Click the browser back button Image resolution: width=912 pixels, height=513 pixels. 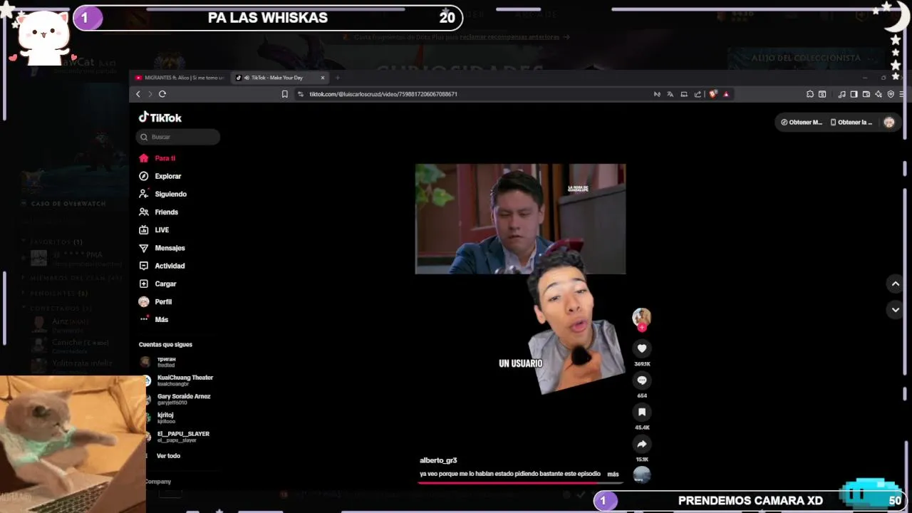pos(138,94)
